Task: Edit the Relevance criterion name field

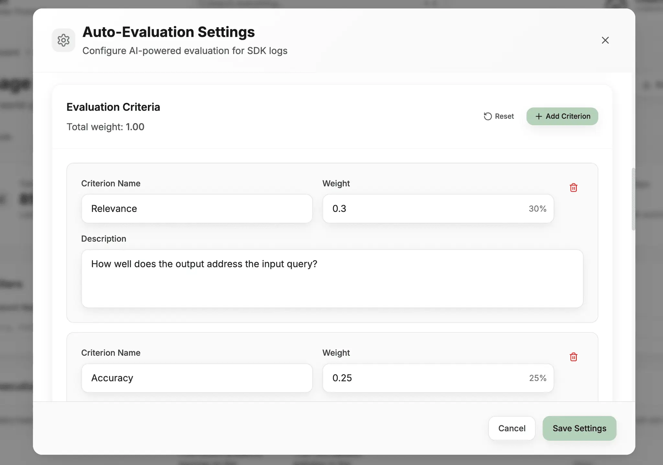Action: (x=197, y=209)
